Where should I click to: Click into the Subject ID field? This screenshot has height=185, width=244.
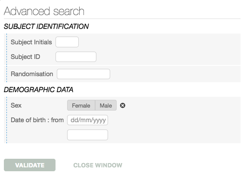(76, 57)
